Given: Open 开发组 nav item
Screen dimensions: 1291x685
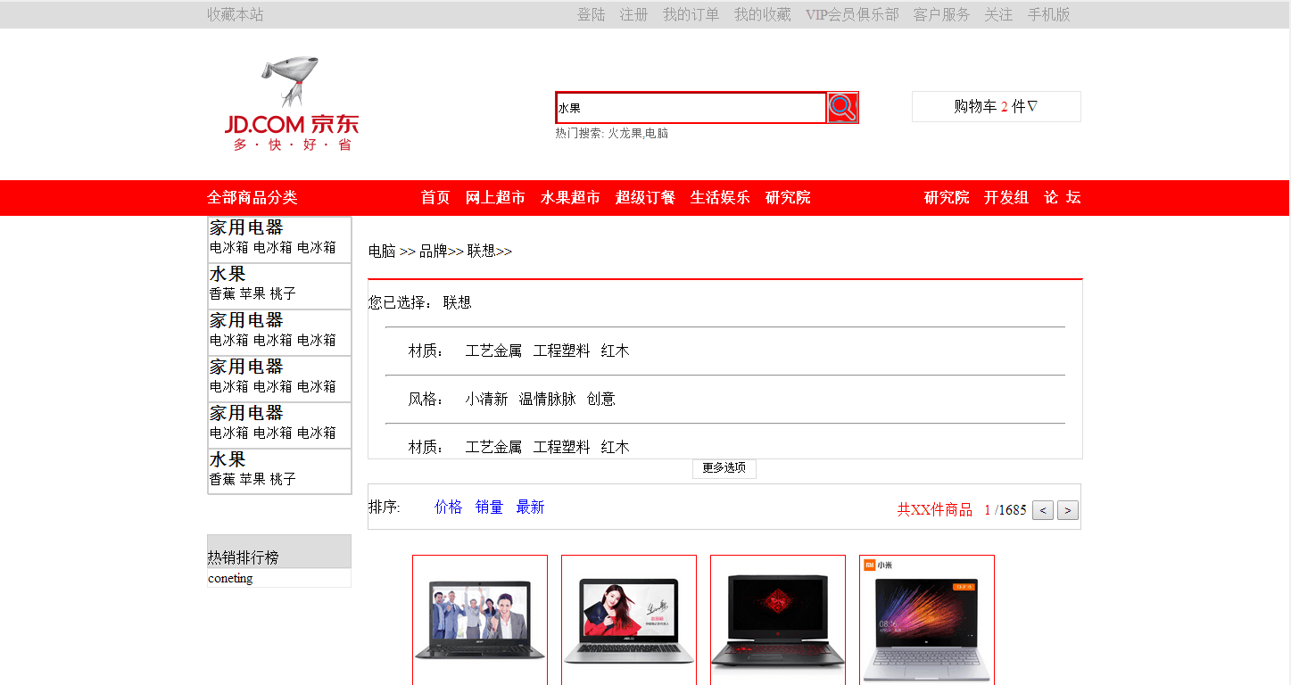Looking at the screenshot, I should pyautogui.click(x=1006, y=197).
